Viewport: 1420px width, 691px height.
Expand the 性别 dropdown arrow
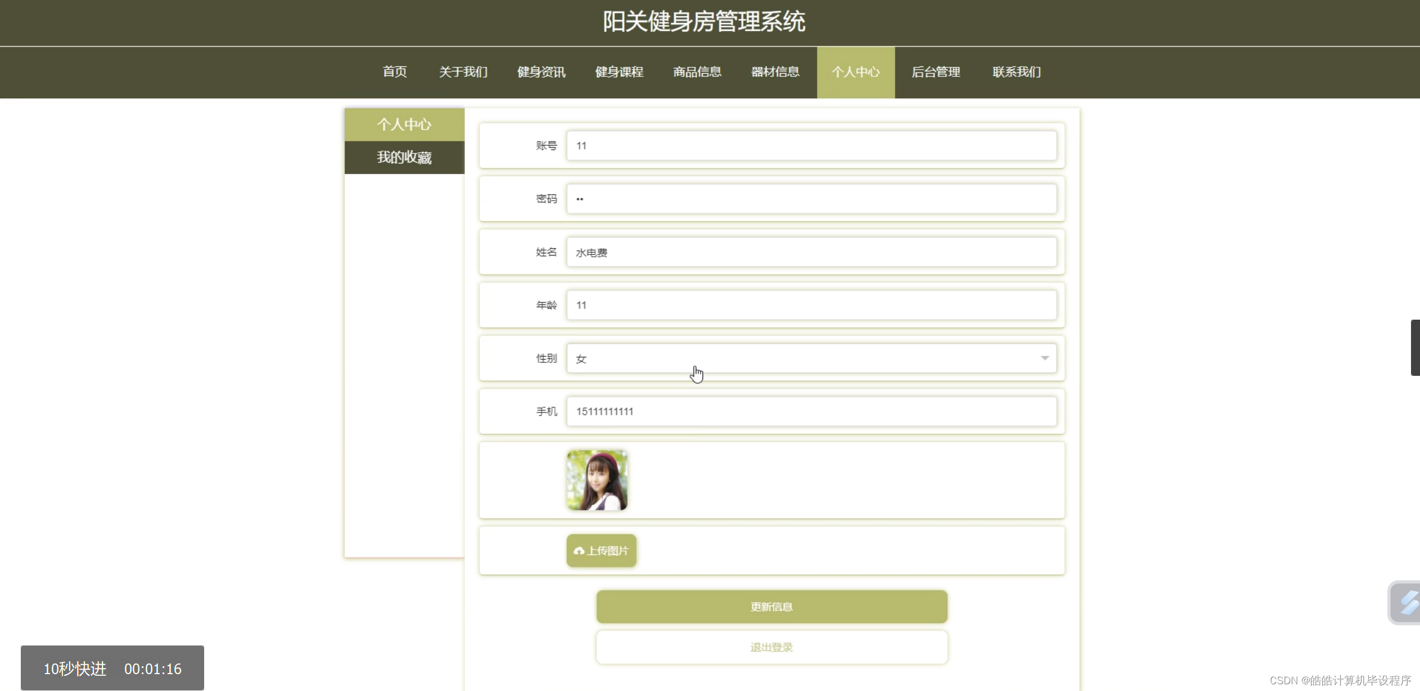click(x=1044, y=358)
